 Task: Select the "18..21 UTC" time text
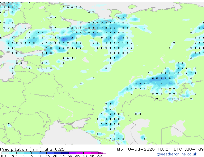tap(170, 149)
